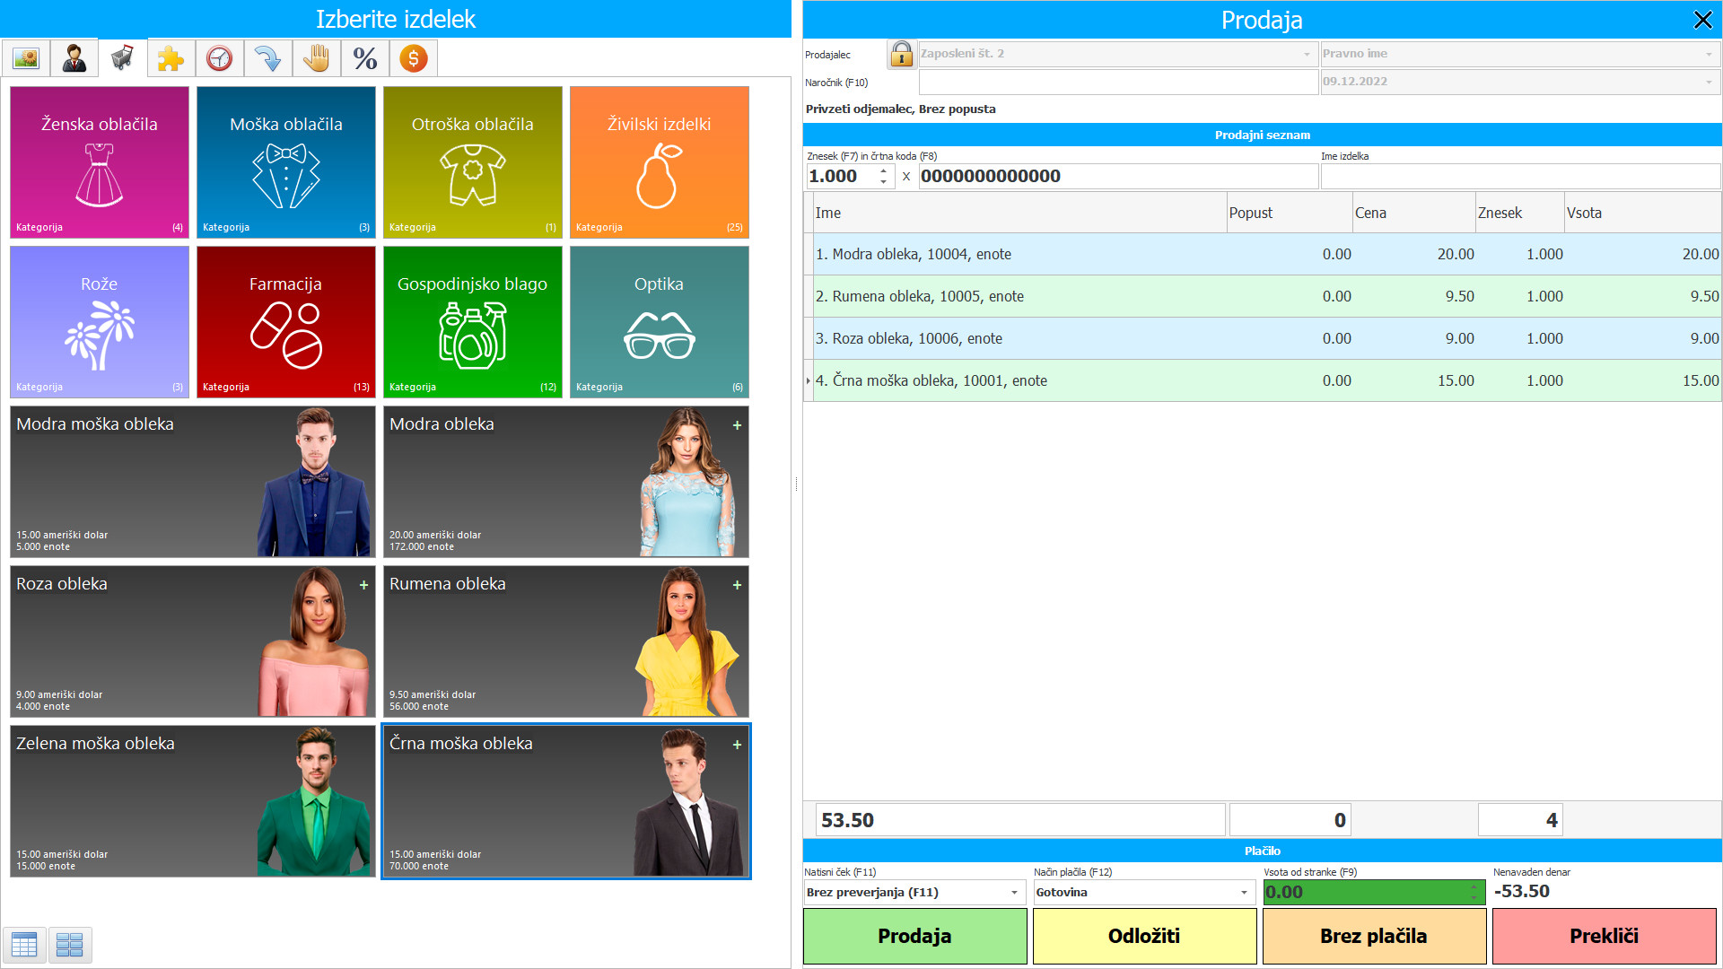Click the red Prekliči button
The width and height of the screenshot is (1723, 969).
1604,936
